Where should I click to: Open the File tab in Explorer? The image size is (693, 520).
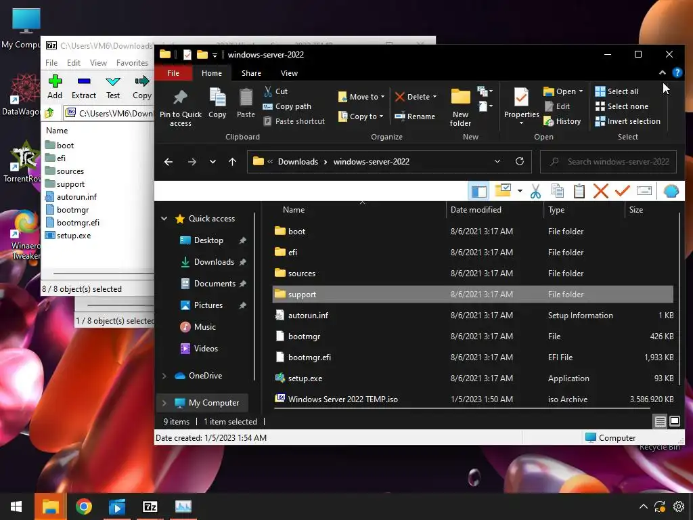(173, 73)
